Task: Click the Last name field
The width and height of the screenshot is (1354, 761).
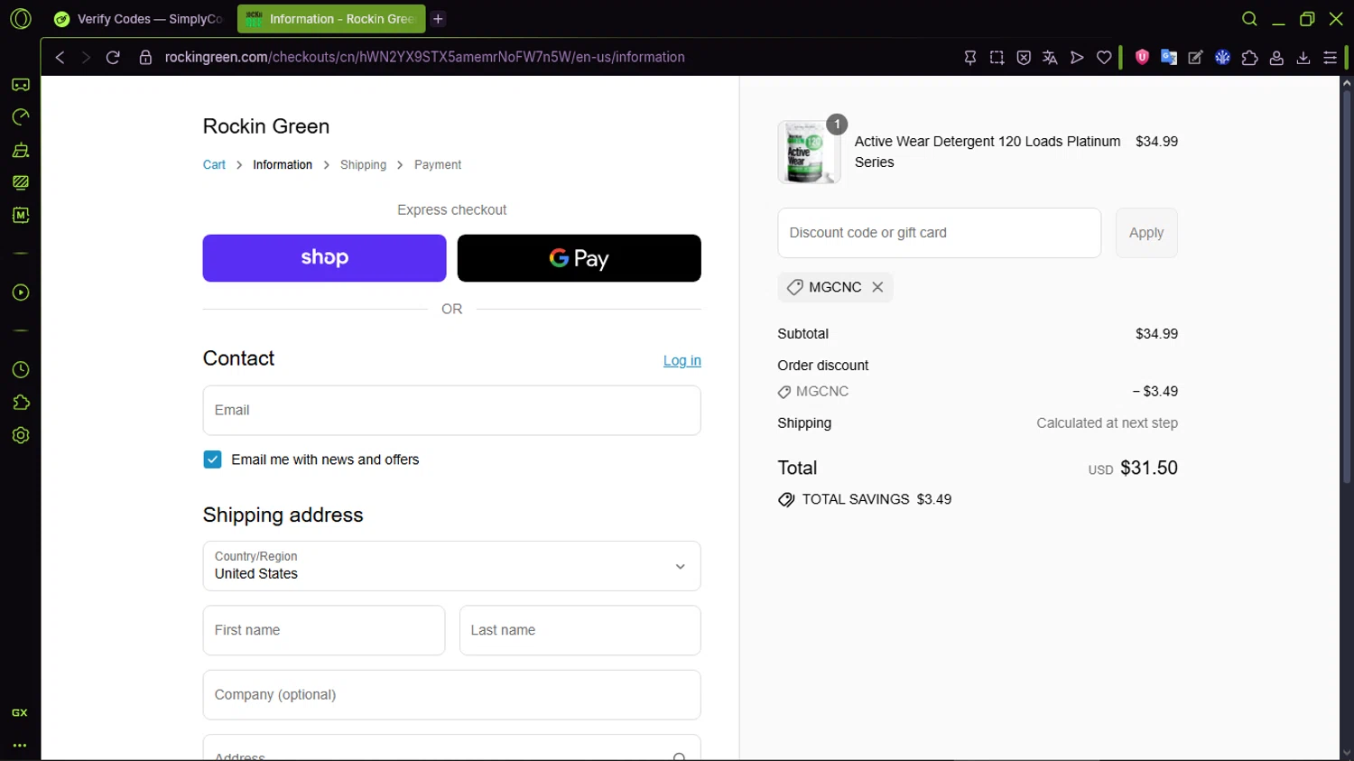Action: [580, 630]
